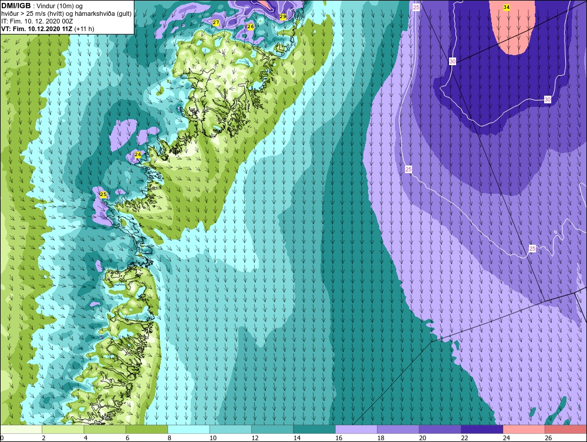
Task: Click the '20' value on the color scale
Action: click(423, 438)
